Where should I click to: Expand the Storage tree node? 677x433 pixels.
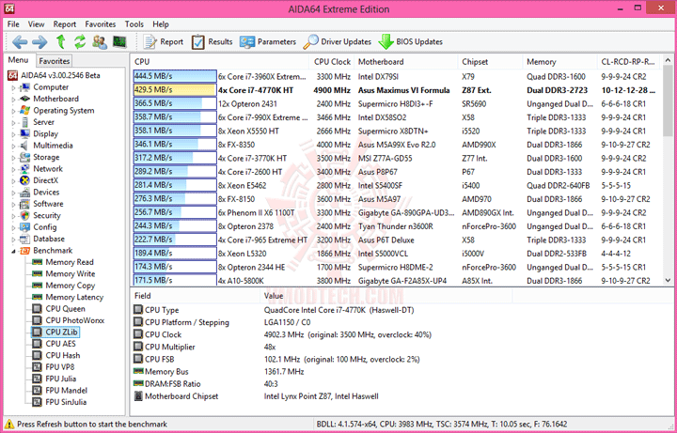tap(13, 158)
